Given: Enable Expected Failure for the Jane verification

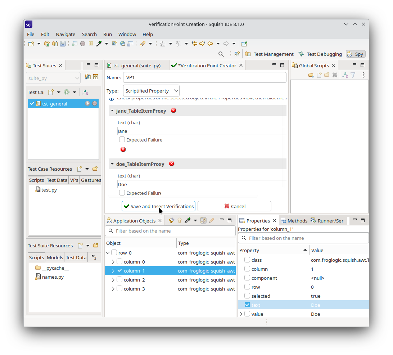Looking at the screenshot, I should [122, 140].
